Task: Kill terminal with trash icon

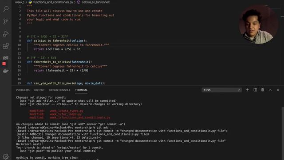Action: click(263, 90)
